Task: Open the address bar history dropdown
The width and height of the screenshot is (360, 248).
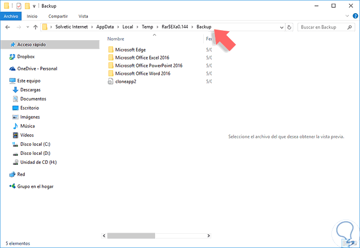Action: pos(282,27)
